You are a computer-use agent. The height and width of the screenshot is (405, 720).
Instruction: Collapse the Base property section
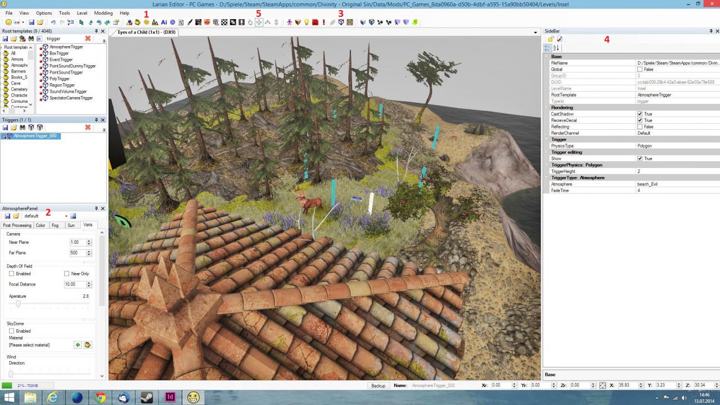click(546, 57)
